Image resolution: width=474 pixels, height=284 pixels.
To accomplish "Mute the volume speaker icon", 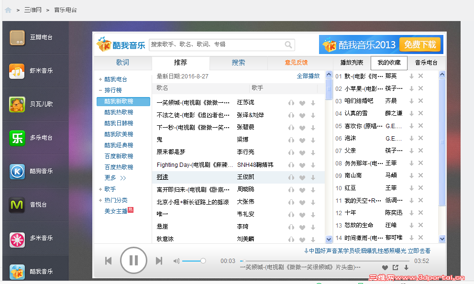I will pyautogui.click(x=176, y=261).
